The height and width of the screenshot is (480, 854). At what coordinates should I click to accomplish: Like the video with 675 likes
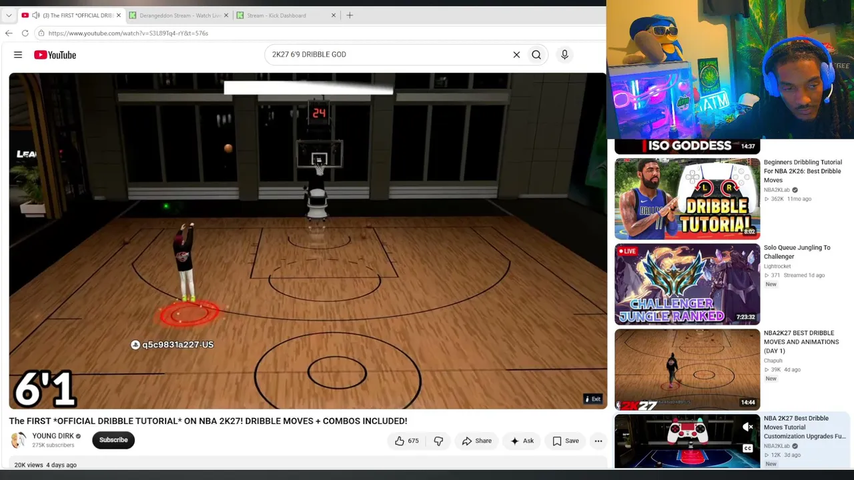tap(406, 441)
